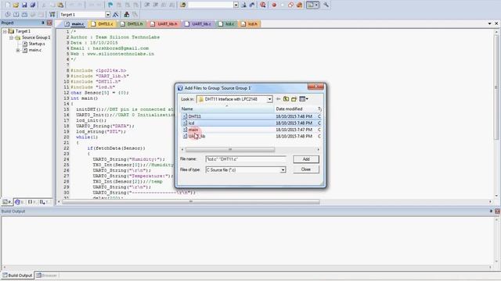The height and width of the screenshot is (281, 501).
Task: Click the Close button in dialog
Action: pyautogui.click(x=306, y=169)
